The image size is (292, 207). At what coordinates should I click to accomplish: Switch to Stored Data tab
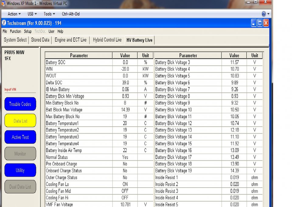tap(40, 40)
